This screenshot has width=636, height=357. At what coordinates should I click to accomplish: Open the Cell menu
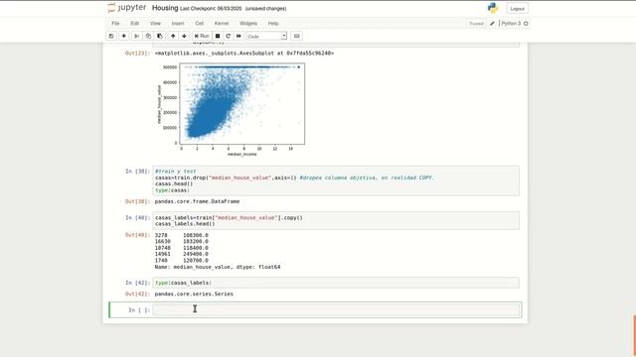tap(199, 24)
